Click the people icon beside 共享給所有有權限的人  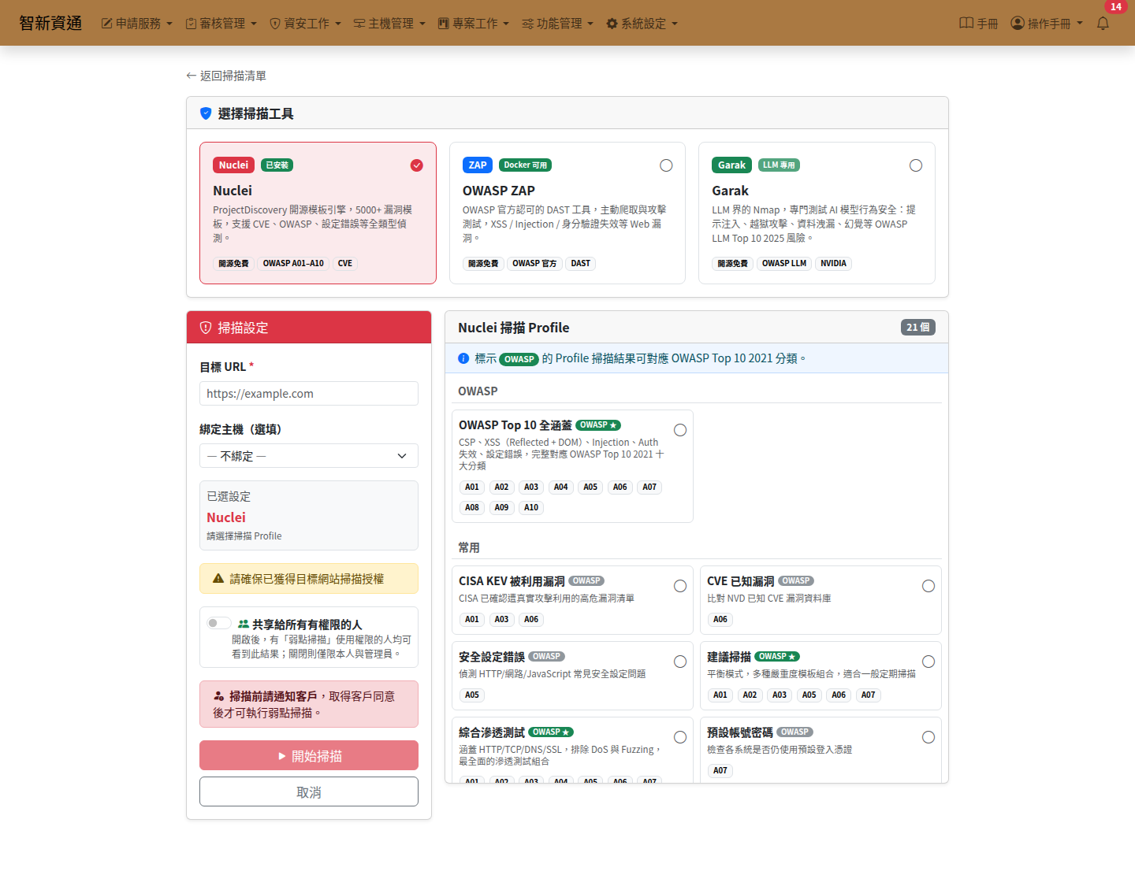pyautogui.click(x=244, y=624)
